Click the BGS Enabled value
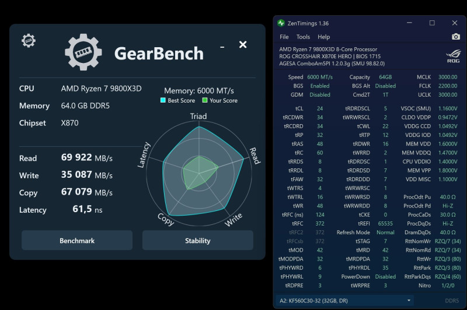Image resolution: width=467 pixels, height=310 pixels. (320, 86)
